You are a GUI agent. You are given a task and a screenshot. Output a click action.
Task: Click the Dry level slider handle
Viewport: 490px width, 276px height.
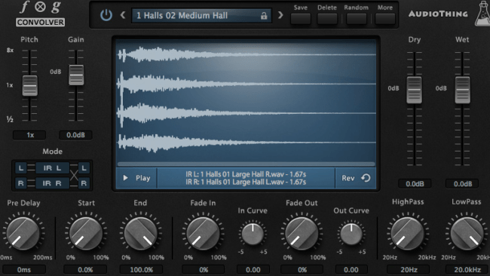414,90
